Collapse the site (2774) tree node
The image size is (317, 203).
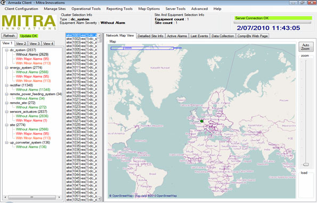7,125
